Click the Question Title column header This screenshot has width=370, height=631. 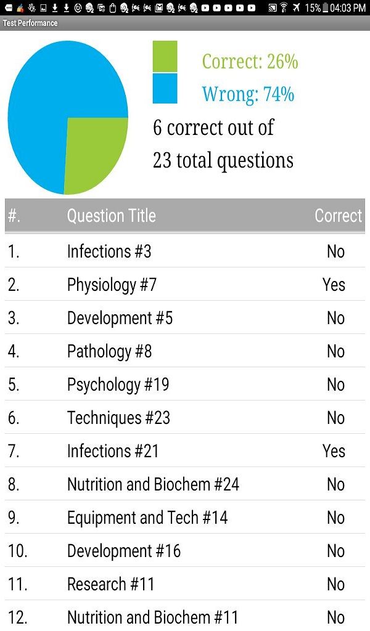111,216
